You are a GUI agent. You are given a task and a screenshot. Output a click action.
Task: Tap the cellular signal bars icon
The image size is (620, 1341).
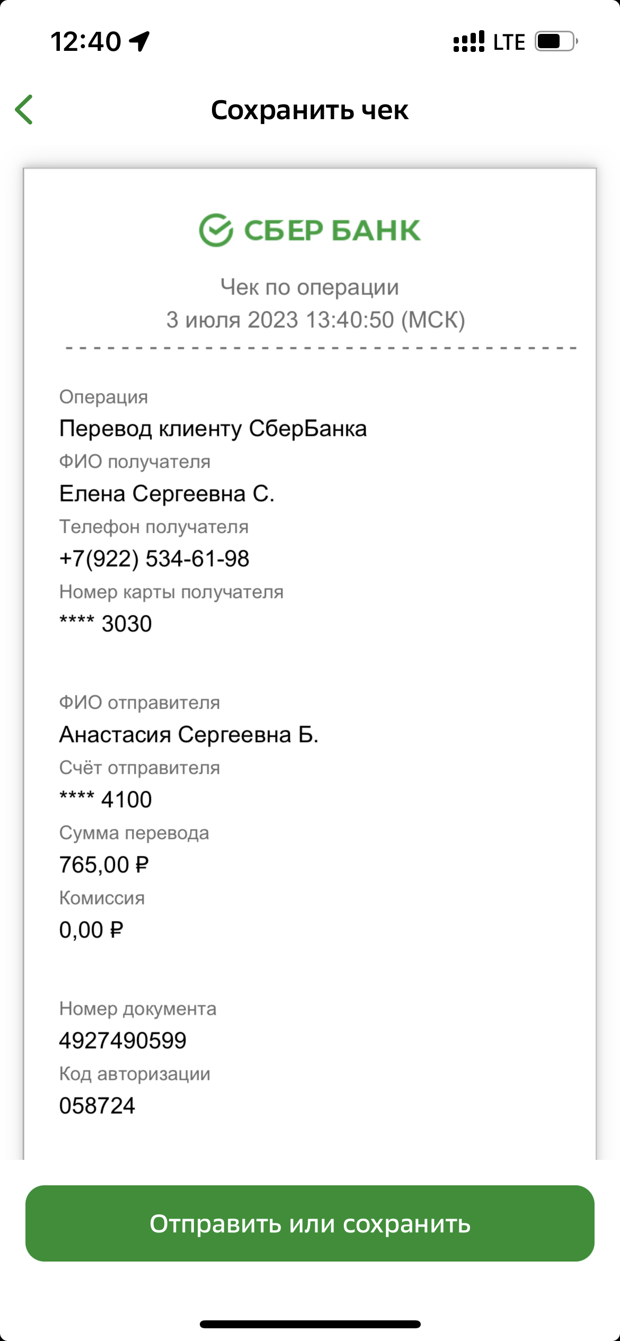tap(469, 41)
